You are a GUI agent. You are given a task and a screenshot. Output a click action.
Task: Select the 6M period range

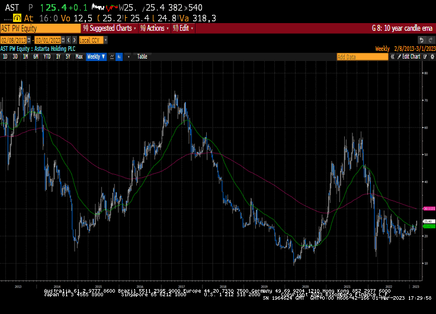pos(36,57)
